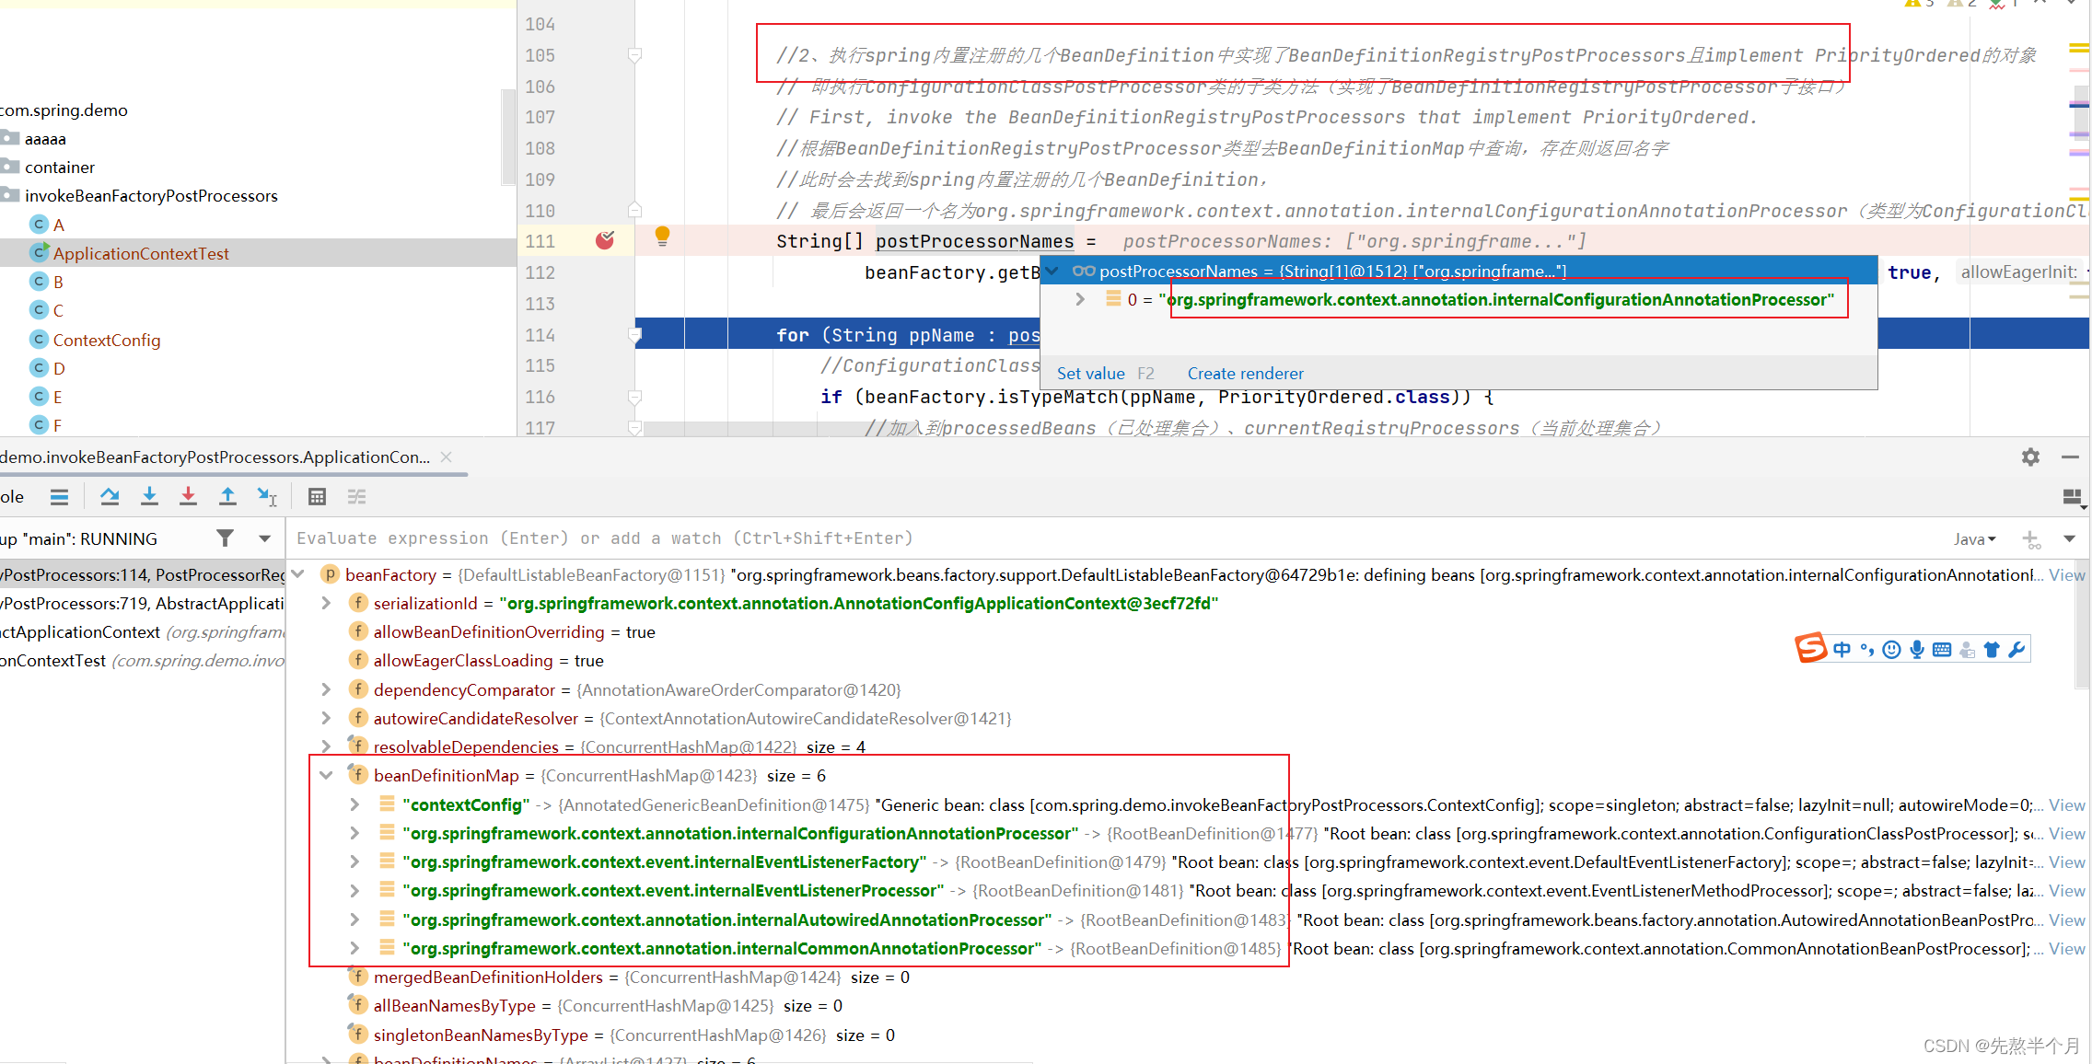Image resolution: width=2092 pixels, height=1064 pixels.
Task: Switch to the ApplicationCon... debug session tab
Action: [x=216, y=457]
